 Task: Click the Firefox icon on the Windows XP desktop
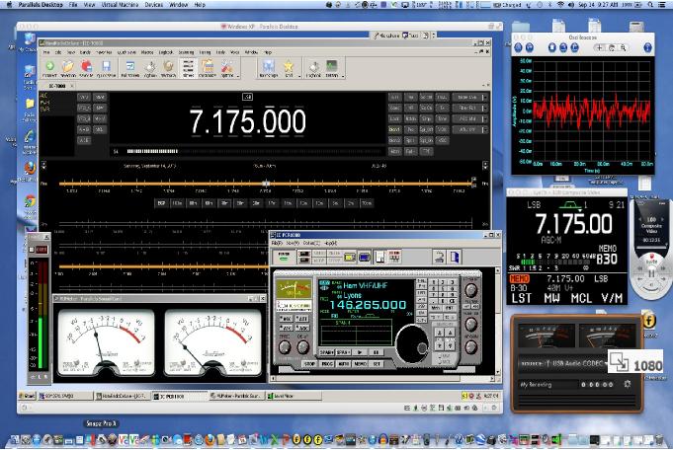(30, 167)
